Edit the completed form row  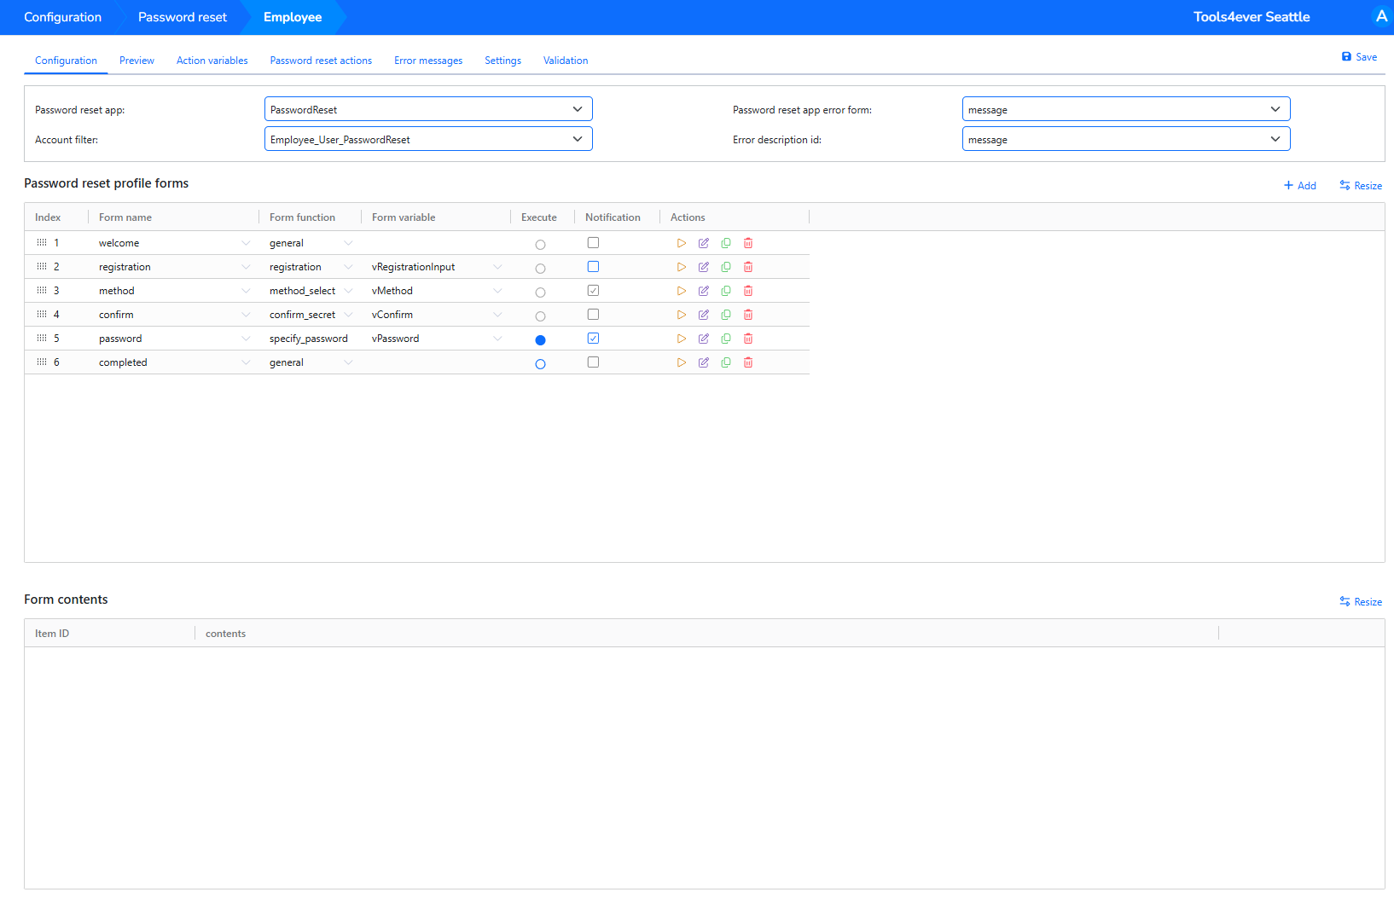[704, 362]
